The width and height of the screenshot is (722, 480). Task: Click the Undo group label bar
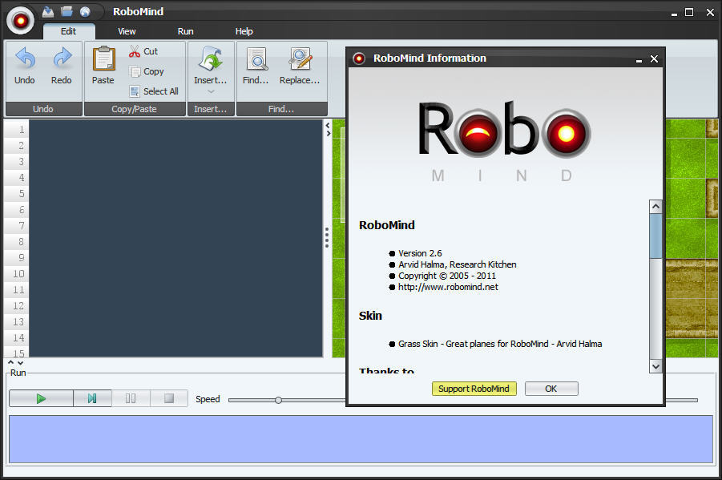[x=43, y=109]
